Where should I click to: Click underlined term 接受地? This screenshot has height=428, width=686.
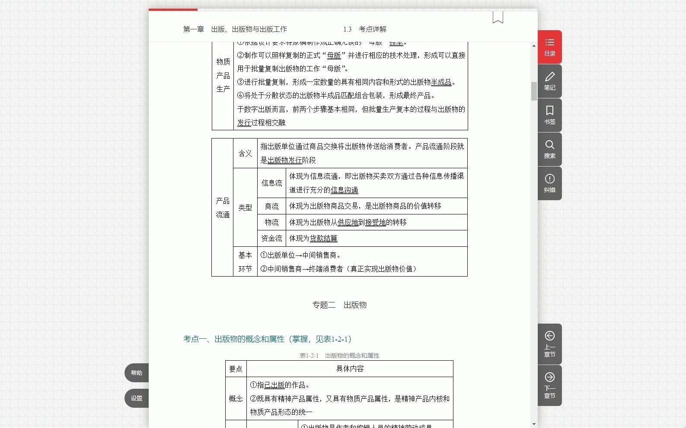coord(376,222)
